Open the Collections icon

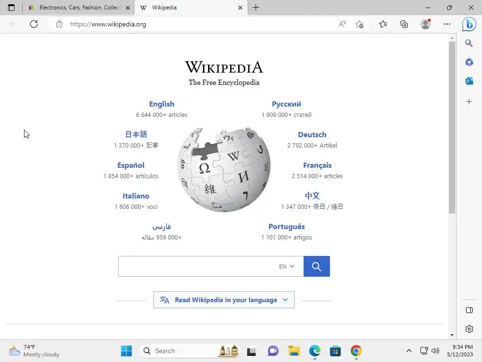[404, 24]
